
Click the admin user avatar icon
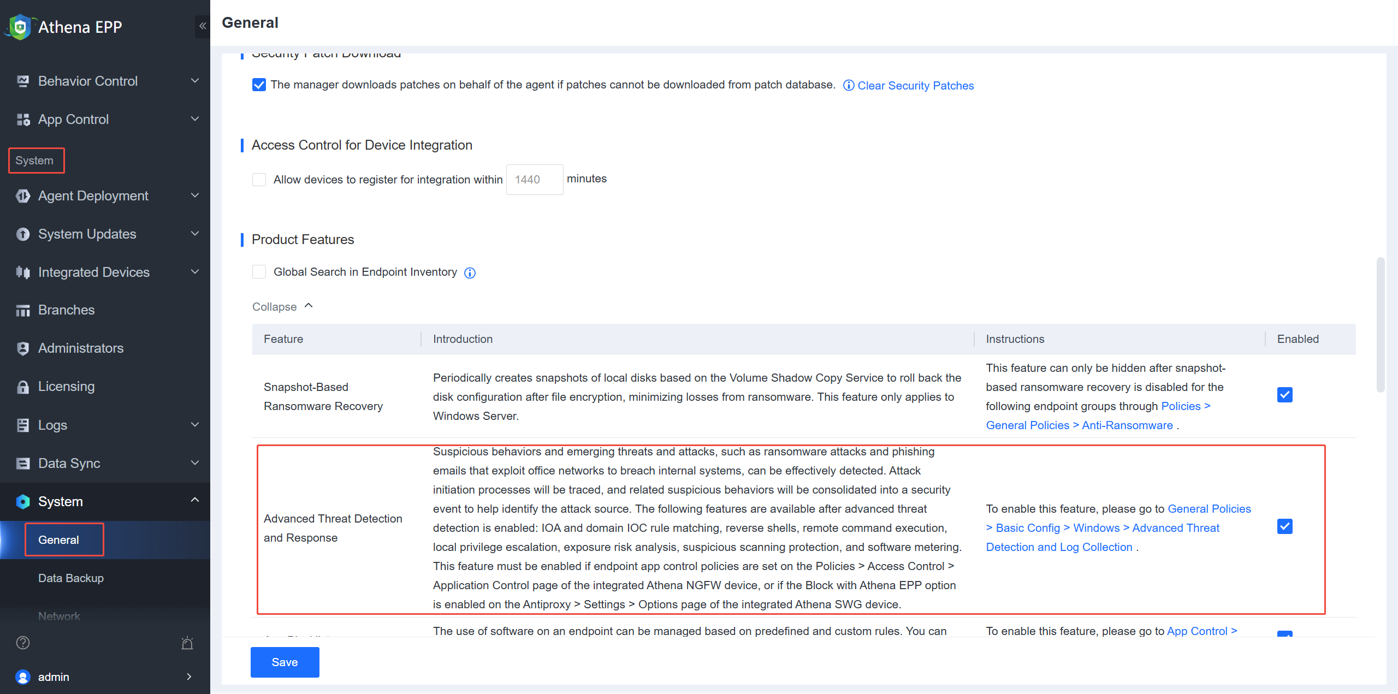tap(23, 677)
